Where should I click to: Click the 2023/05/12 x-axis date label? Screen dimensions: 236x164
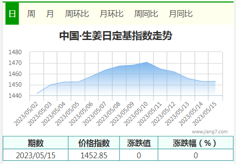point(163,114)
